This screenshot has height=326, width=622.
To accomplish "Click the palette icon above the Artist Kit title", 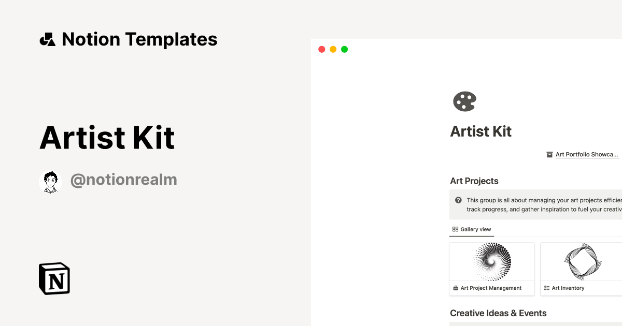I will (464, 101).
